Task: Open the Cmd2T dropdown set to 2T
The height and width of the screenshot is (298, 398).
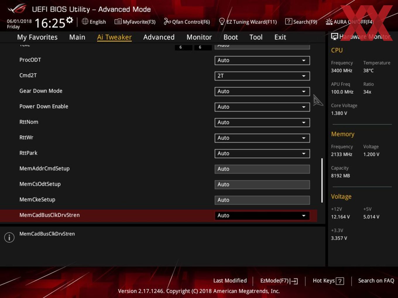Action: click(x=262, y=76)
